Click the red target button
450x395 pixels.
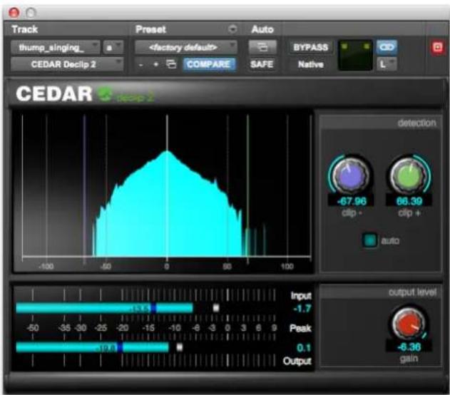[x=437, y=47]
